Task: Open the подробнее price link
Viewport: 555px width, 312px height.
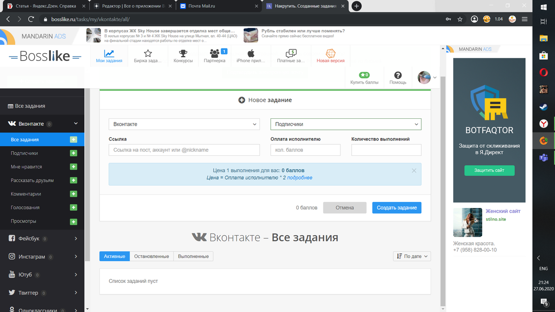Action: tap(300, 177)
